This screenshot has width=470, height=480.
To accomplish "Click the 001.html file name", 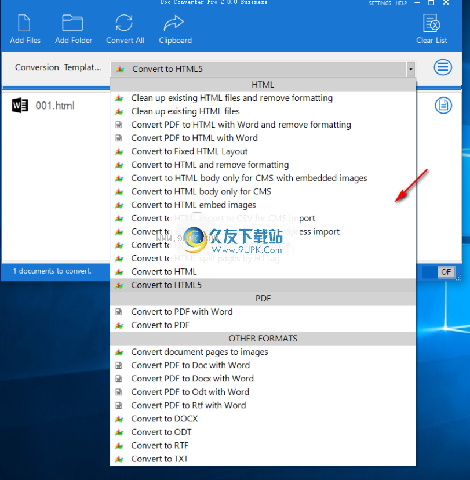I will pyautogui.click(x=55, y=106).
